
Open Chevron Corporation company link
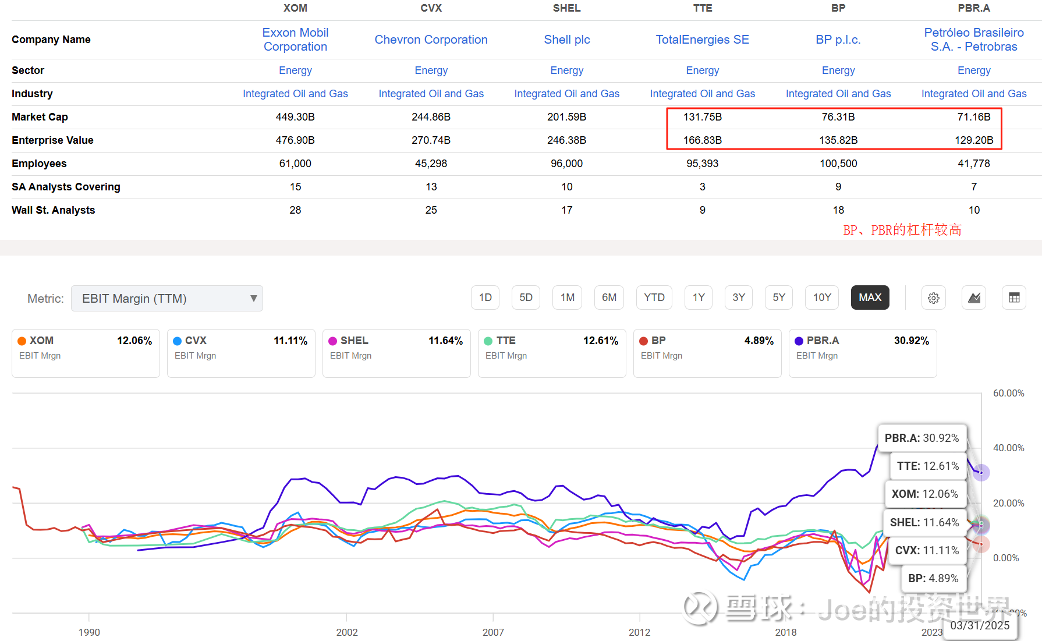tap(431, 40)
